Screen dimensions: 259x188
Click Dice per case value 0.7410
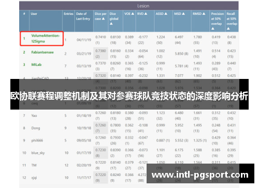click(100, 37)
